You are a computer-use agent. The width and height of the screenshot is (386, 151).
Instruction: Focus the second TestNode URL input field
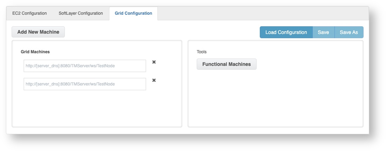pyautogui.click(x=85, y=84)
